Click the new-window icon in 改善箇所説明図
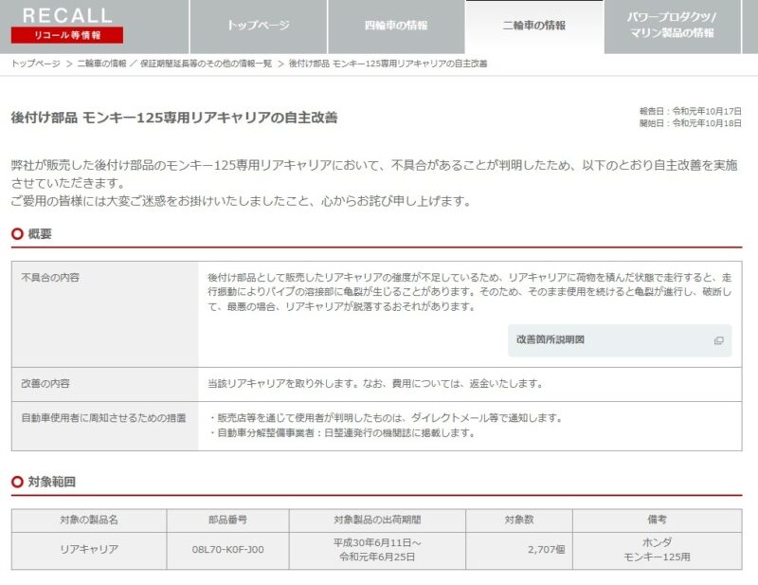The image size is (758, 585). pyautogui.click(x=718, y=340)
